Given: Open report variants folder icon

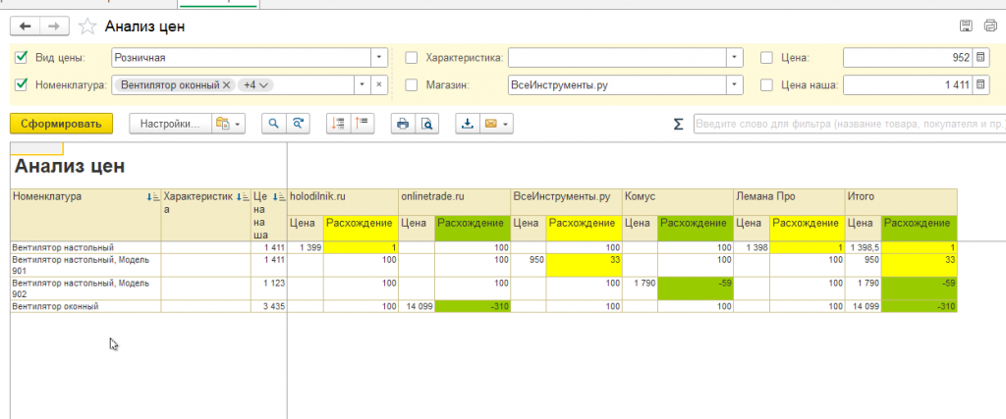Looking at the screenshot, I should pyautogui.click(x=223, y=124).
